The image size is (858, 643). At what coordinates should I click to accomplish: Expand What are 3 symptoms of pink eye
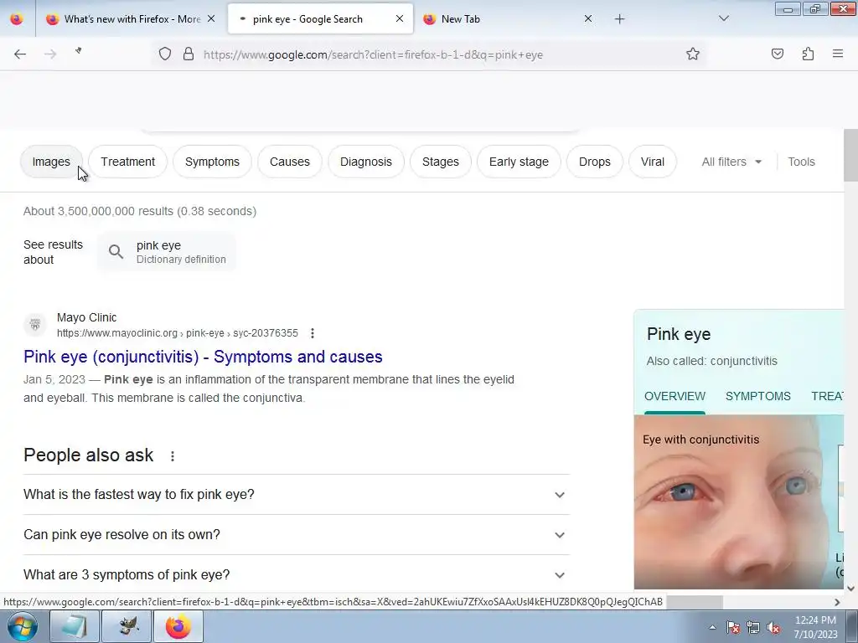click(297, 574)
